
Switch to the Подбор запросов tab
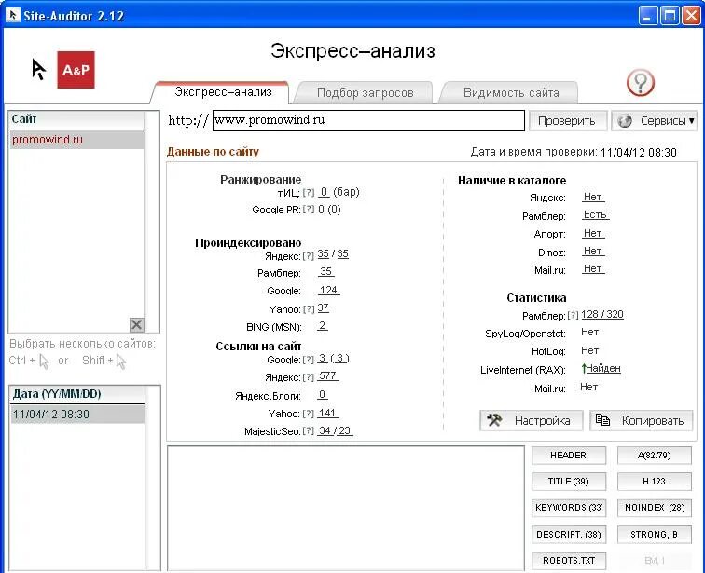click(366, 92)
